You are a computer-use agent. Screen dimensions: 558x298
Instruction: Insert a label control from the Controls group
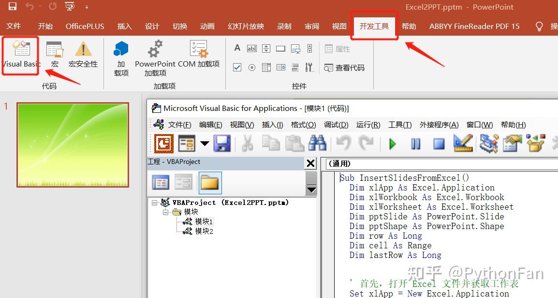[237, 48]
